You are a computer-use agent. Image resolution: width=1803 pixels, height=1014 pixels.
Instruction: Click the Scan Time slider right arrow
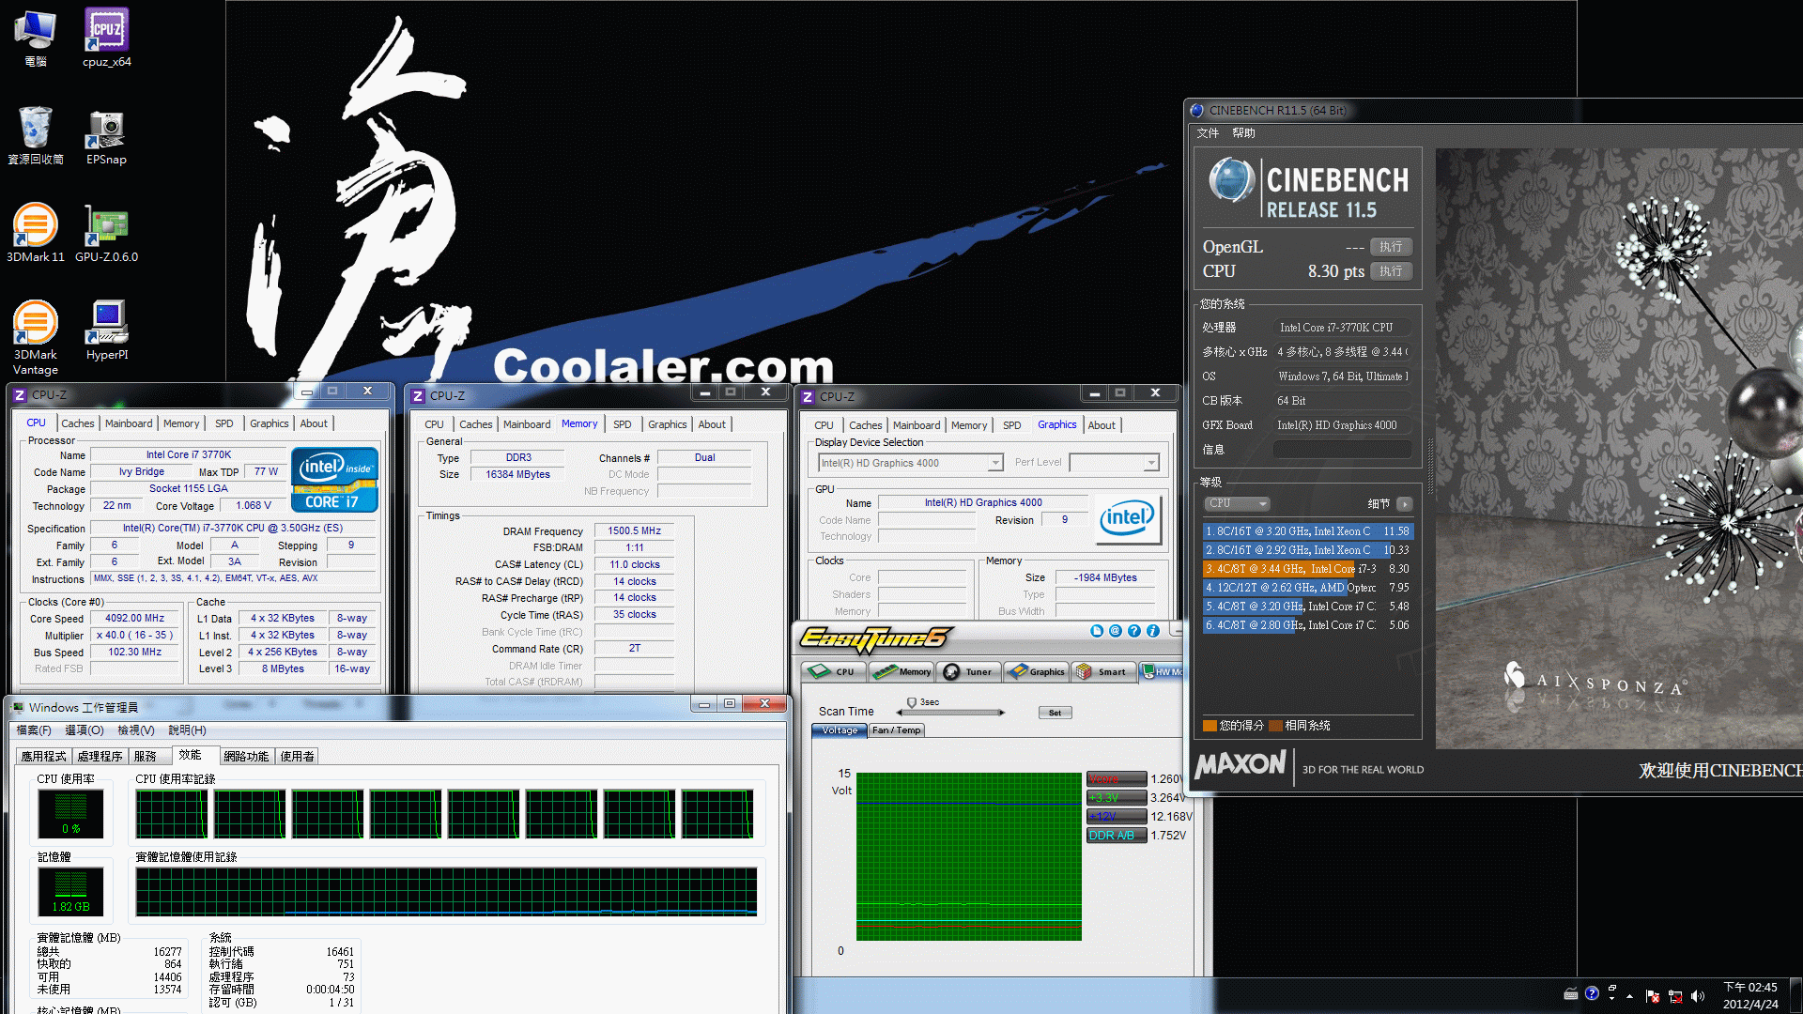pyautogui.click(x=1001, y=713)
